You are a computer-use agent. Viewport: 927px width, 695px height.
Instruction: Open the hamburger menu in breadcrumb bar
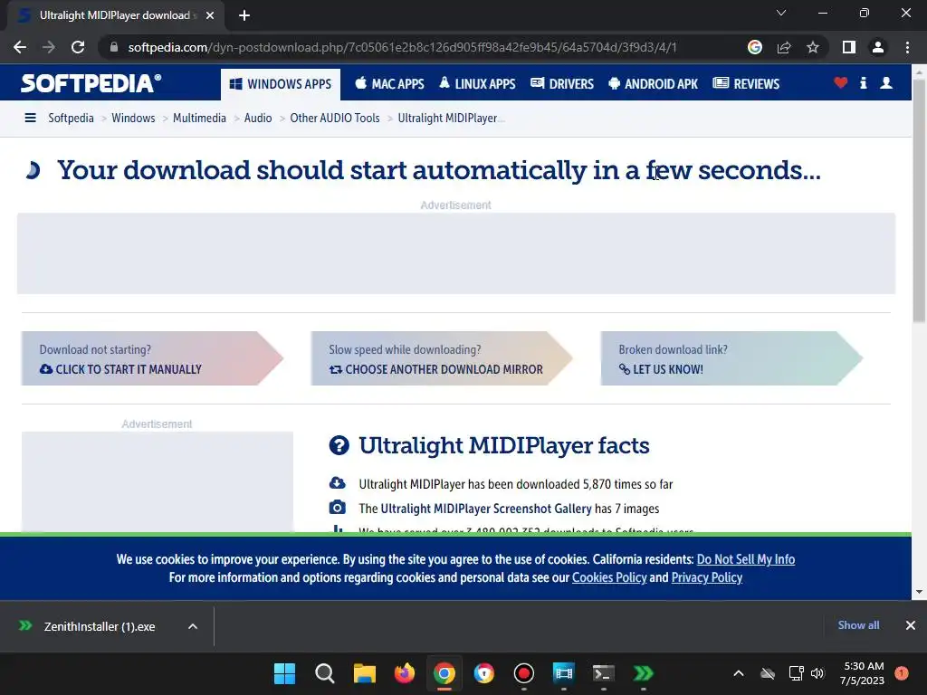(x=30, y=118)
